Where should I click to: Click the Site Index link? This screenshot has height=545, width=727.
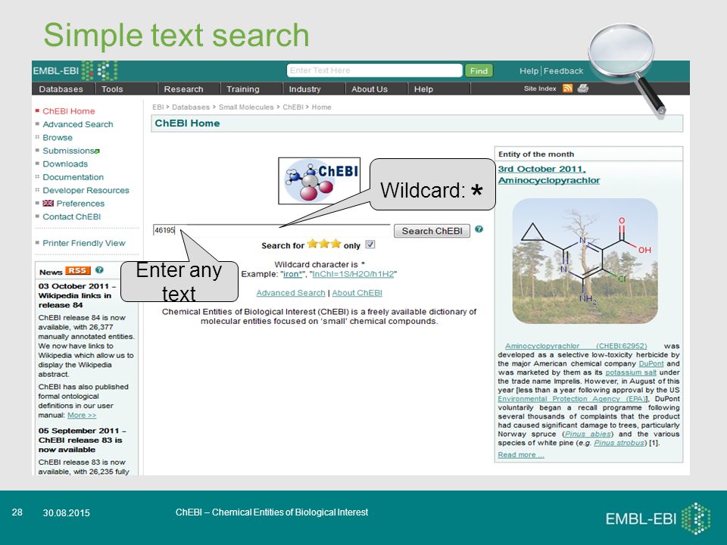(540, 89)
